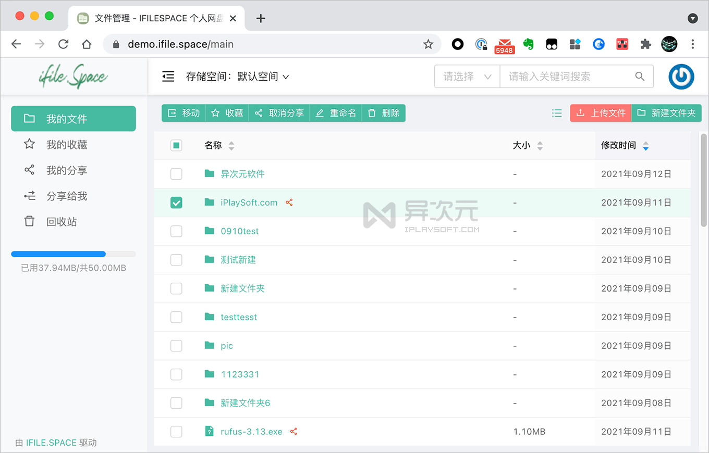Viewport: 709px width, 453px height.
Task: Click the 修改时间 sort arrows
Action: (x=646, y=146)
